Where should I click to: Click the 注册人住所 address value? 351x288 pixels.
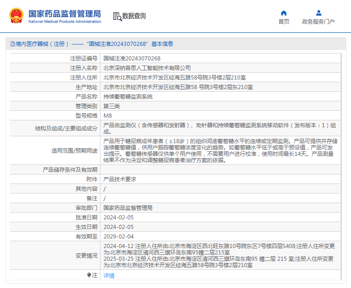point(175,78)
